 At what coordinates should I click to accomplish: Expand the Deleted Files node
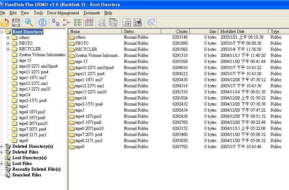1,152
